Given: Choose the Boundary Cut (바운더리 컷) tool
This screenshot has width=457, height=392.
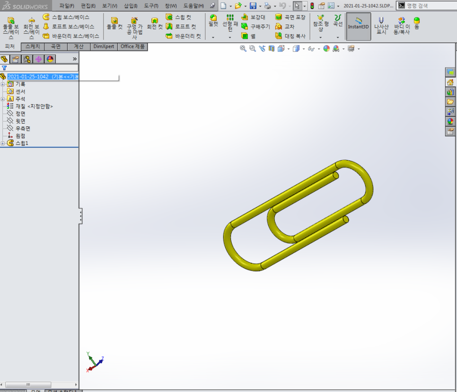Looking at the screenshot, I should click(x=184, y=36).
